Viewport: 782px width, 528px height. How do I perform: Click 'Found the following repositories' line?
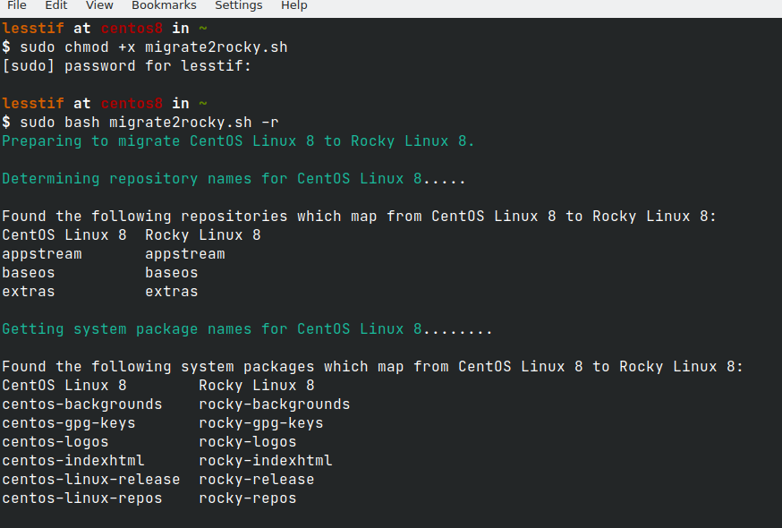[359, 216]
